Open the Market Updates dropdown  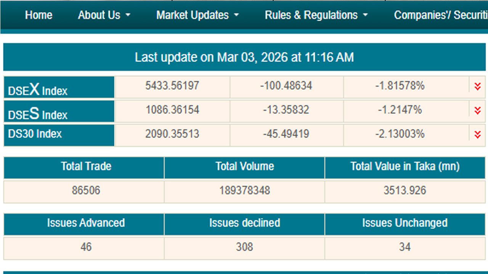click(197, 15)
